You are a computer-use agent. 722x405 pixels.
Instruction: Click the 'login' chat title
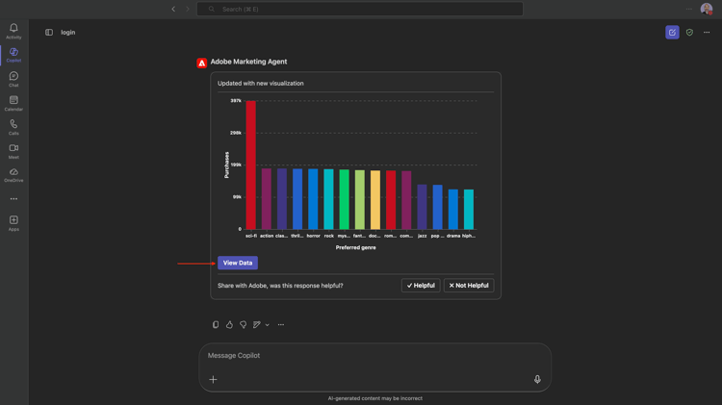coord(68,32)
